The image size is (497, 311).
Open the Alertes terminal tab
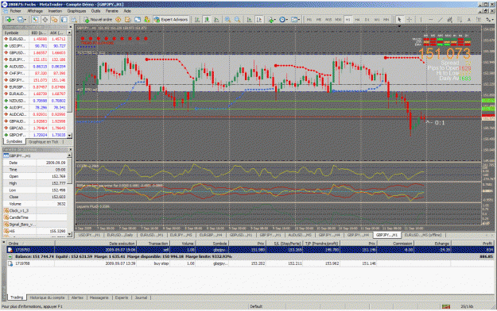pyautogui.click(x=77, y=298)
